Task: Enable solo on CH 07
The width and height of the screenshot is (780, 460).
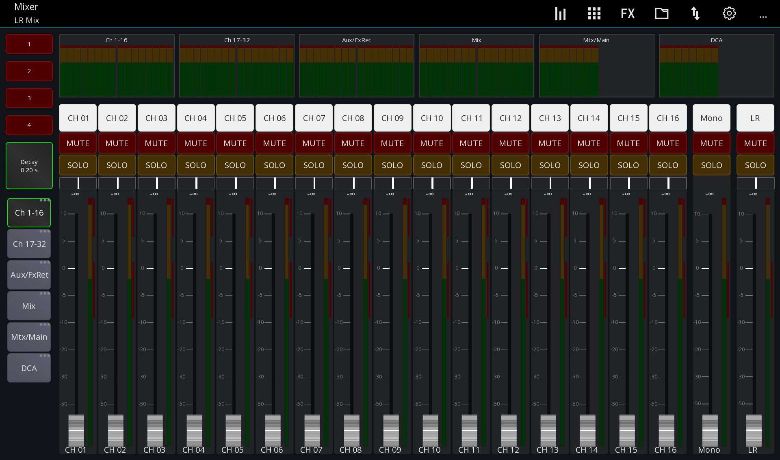Action: tap(314, 165)
